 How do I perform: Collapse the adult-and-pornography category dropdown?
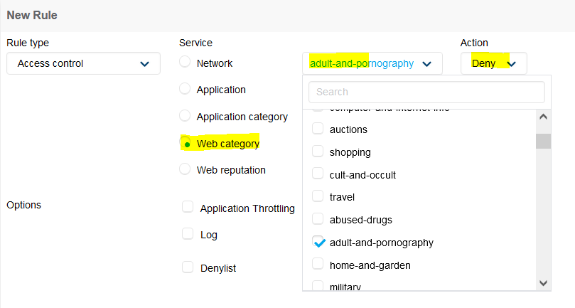point(372,64)
